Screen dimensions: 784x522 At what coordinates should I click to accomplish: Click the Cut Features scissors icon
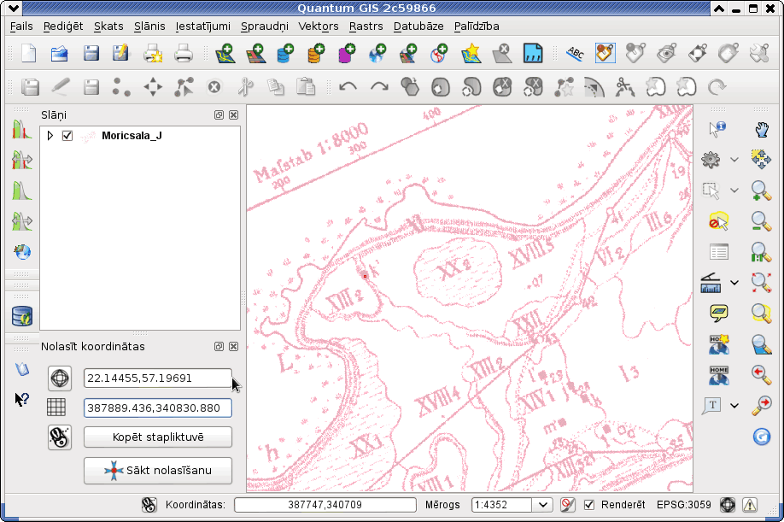point(245,87)
